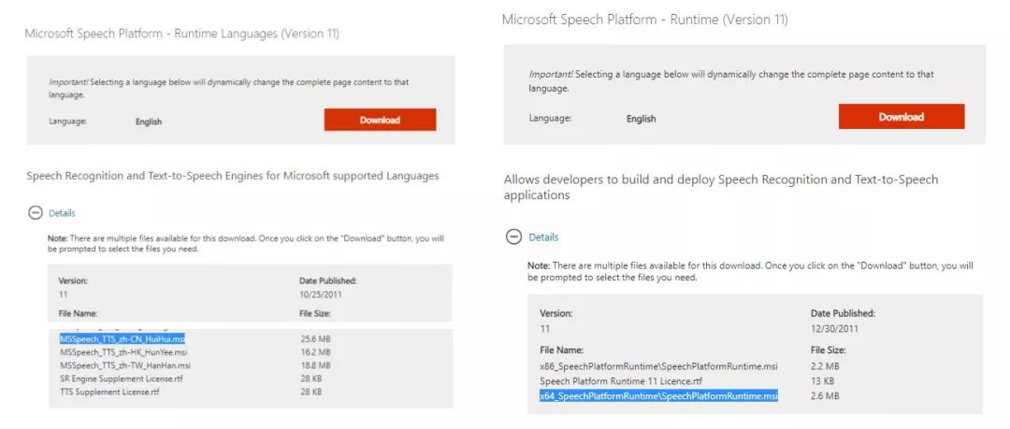Select SR Engine Supplement License.rtf file
The width and height of the screenshot is (1010, 429).
121,379
